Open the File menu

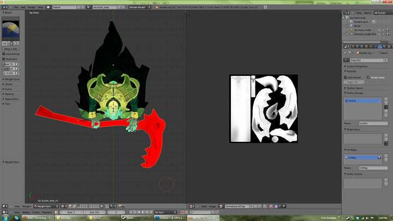point(16,7)
